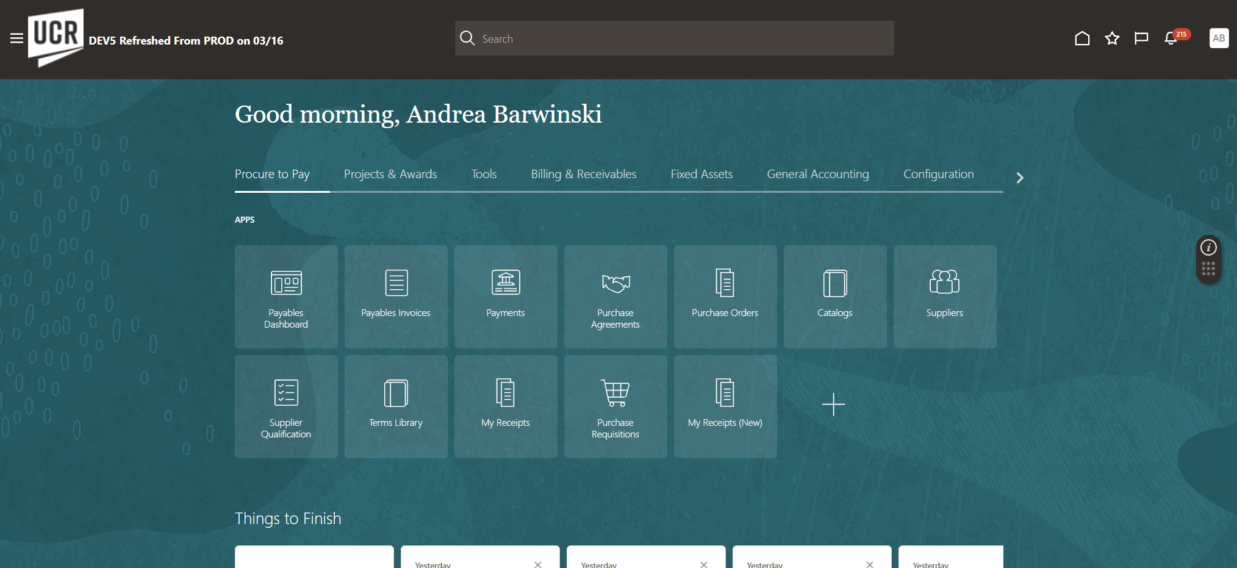
Task: Open Purchase Agreements handshake tile
Action: point(615,297)
